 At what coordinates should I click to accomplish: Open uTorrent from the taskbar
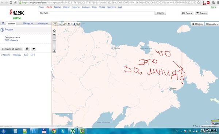73,131
